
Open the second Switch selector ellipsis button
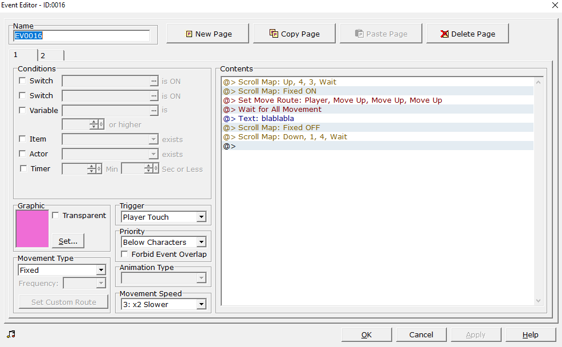tap(154, 96)
